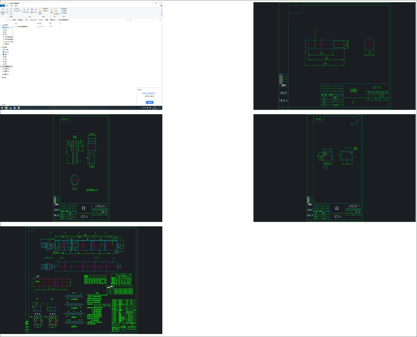Sort by the Type column header
Screen dimensions: 417x337
[x=50, y=23]
